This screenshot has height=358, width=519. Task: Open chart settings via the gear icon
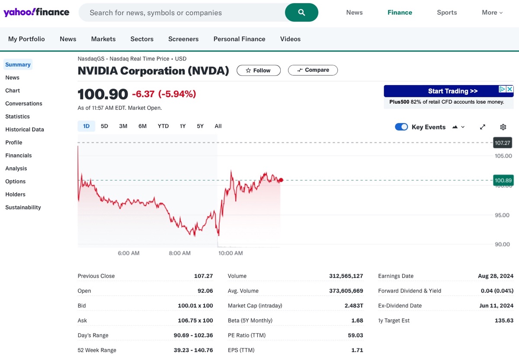503,127
